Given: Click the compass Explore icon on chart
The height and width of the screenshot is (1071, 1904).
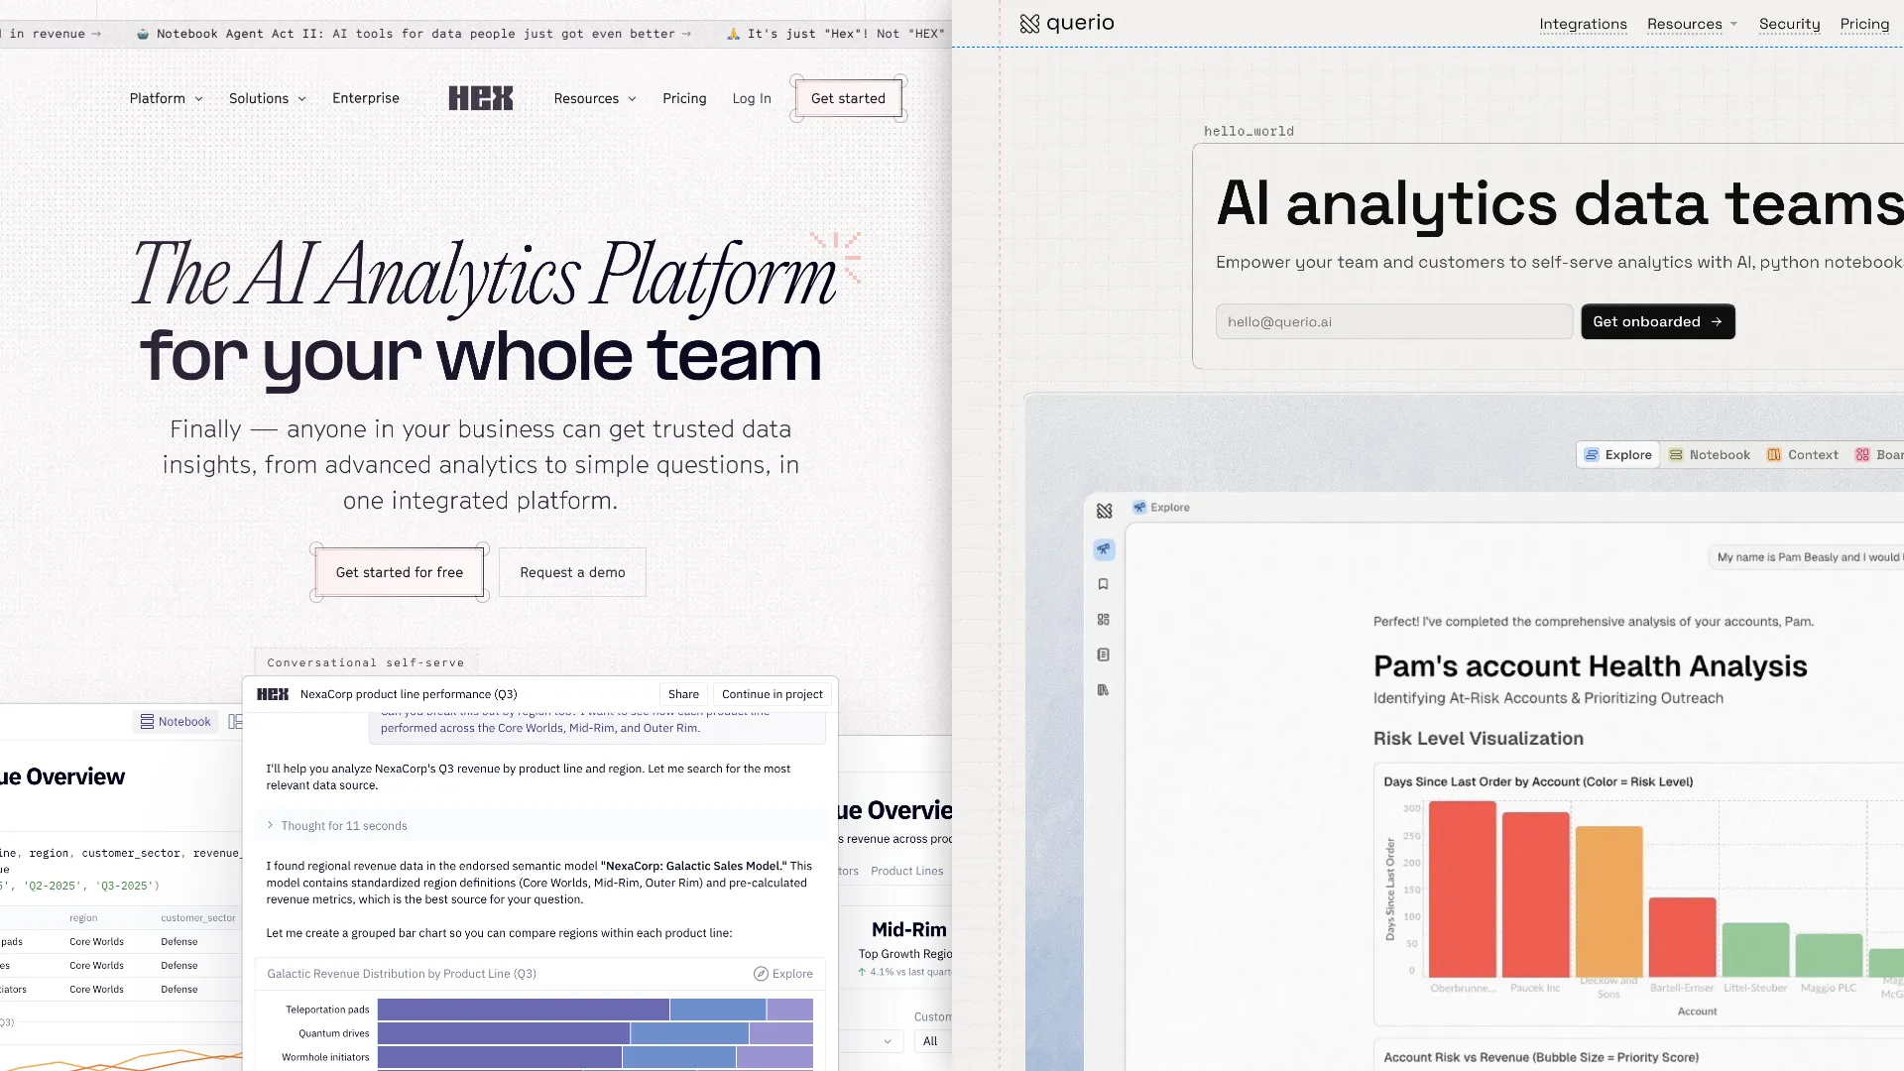Looking at the screenshot, I should tap(761, 974).
